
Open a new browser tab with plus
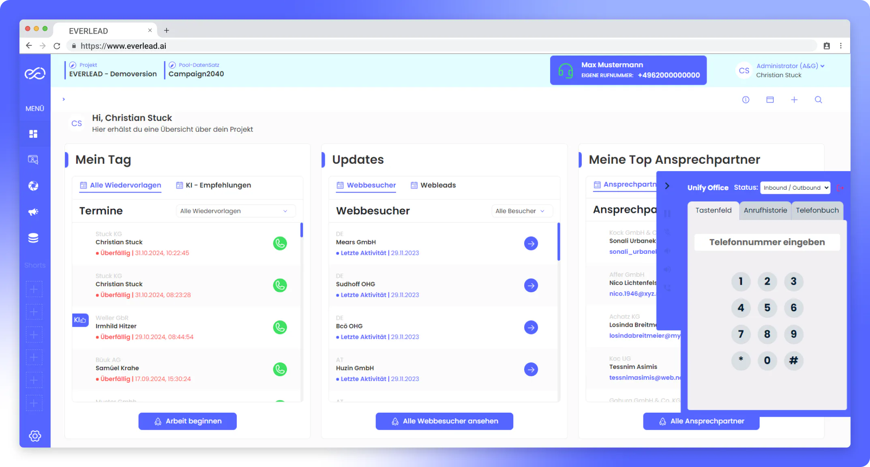coord(166,30)
